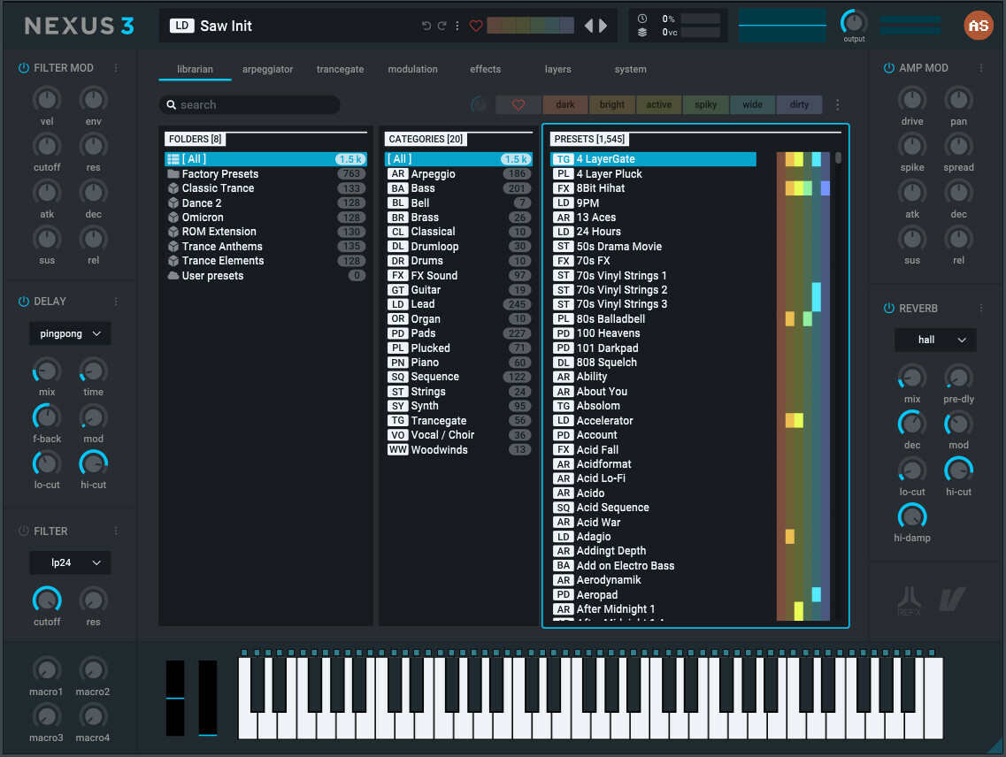The width and height of the screenshot is (1006, 757).
Task: Click the redo arrow in the top bar
Action: coord(442,26)
